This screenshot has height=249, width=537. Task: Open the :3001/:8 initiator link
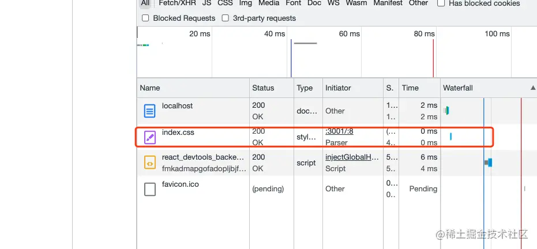click(339, 131)
